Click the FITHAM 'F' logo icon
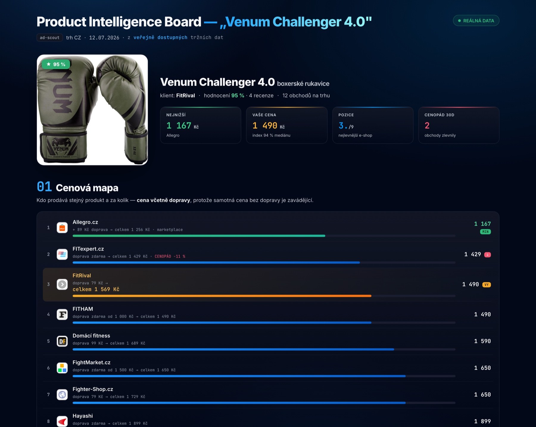 tap(62, 314)
